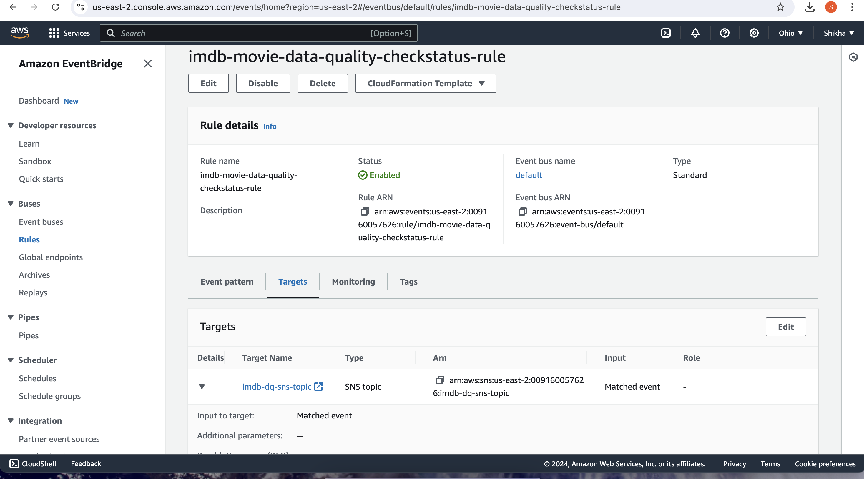
Task: Collapse the Scheduler section
Action: pyautogui.click(x=10, y=360)
